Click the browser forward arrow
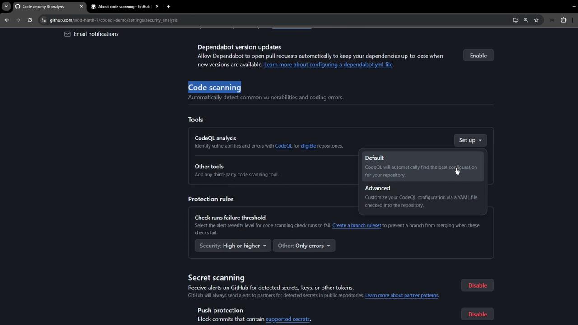Screen dimensions: 578x325 tap(19, 20)
